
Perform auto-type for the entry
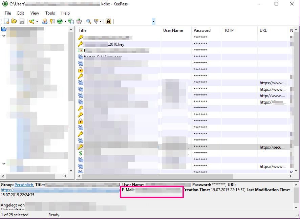79,21
